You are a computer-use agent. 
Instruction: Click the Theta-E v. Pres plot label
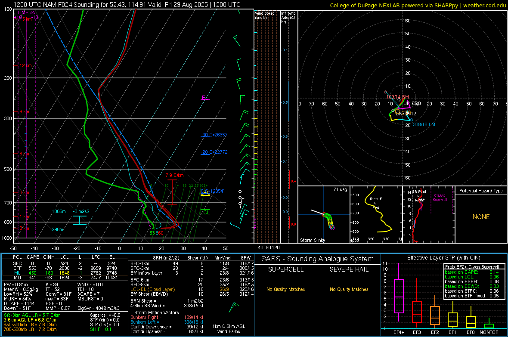click(376, 203)
